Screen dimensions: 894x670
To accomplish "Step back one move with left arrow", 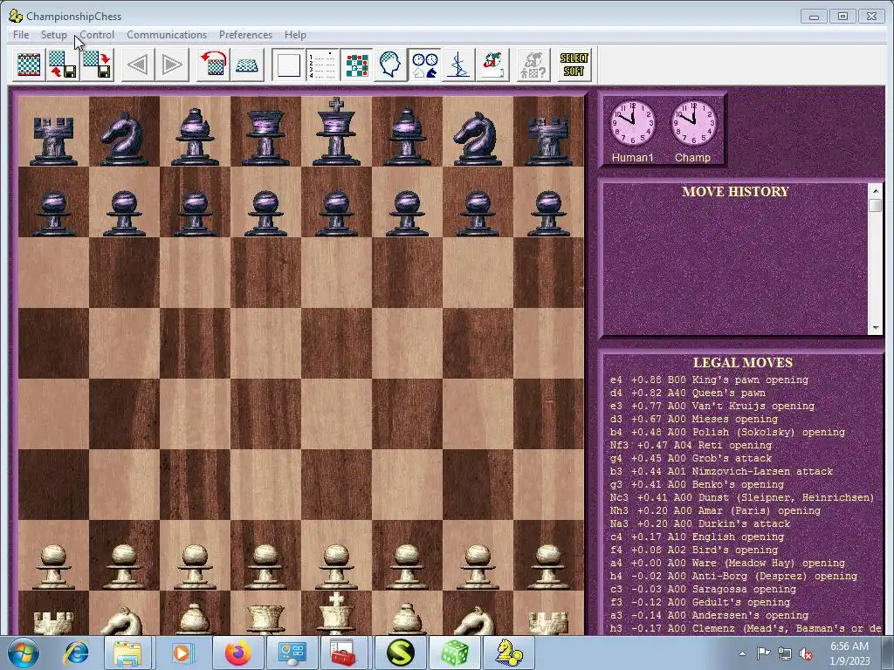I will point(138,65).
